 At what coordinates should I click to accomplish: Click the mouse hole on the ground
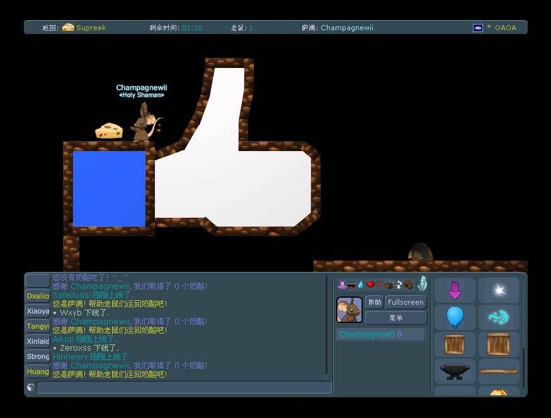pyautogui.click(x=420, y=252)
